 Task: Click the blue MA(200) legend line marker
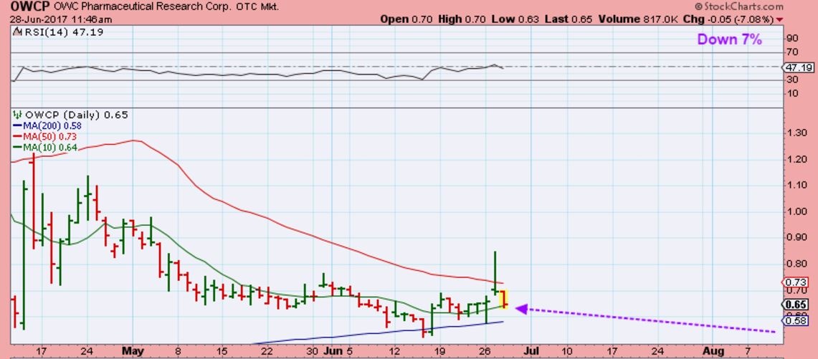click(17, 125)
